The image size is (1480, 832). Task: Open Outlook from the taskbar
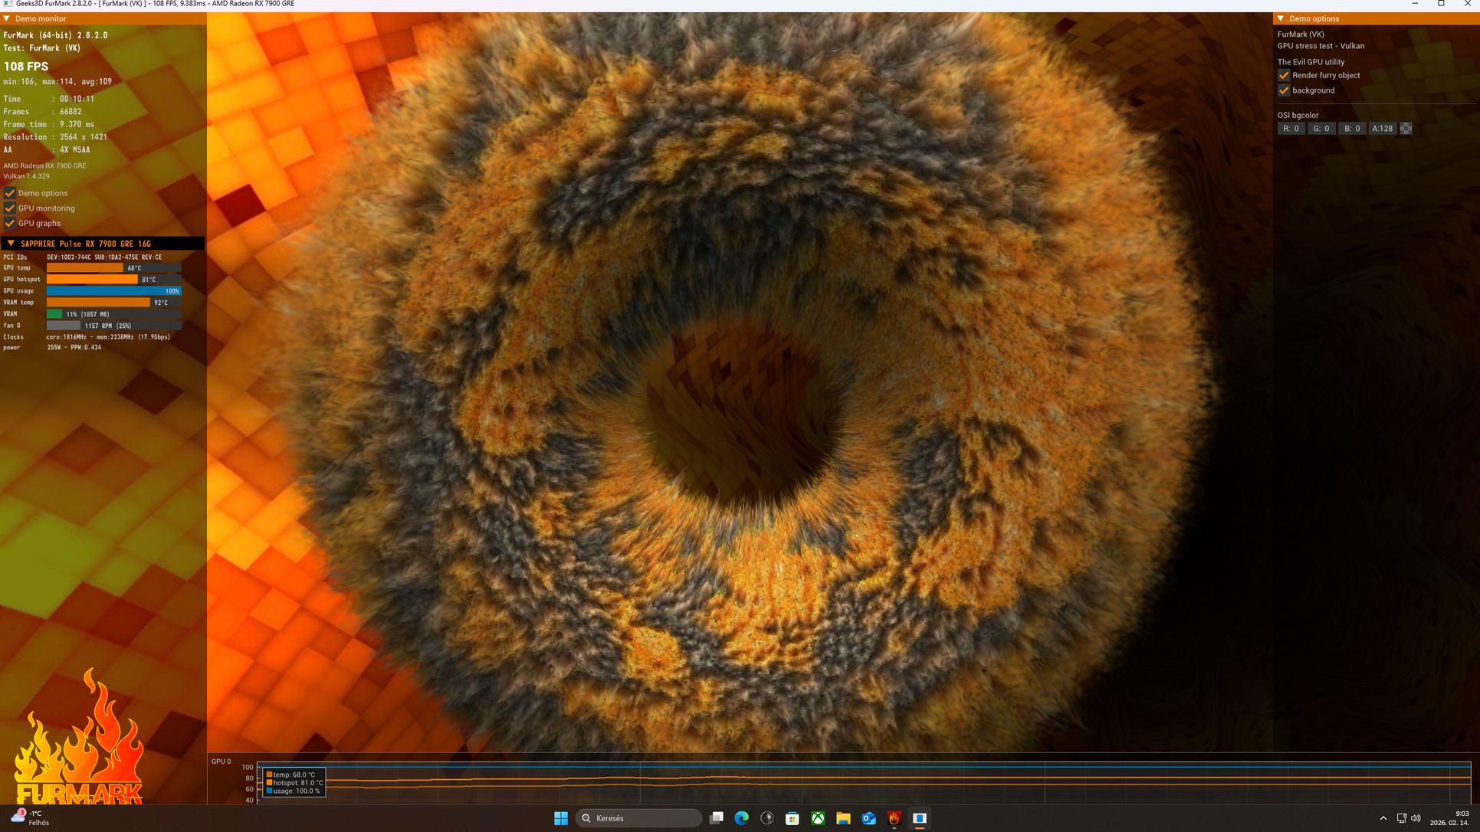point(868,818)
